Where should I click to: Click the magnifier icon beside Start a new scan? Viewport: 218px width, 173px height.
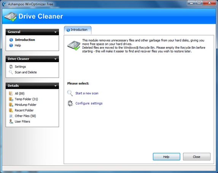click(x=70, y=93)
